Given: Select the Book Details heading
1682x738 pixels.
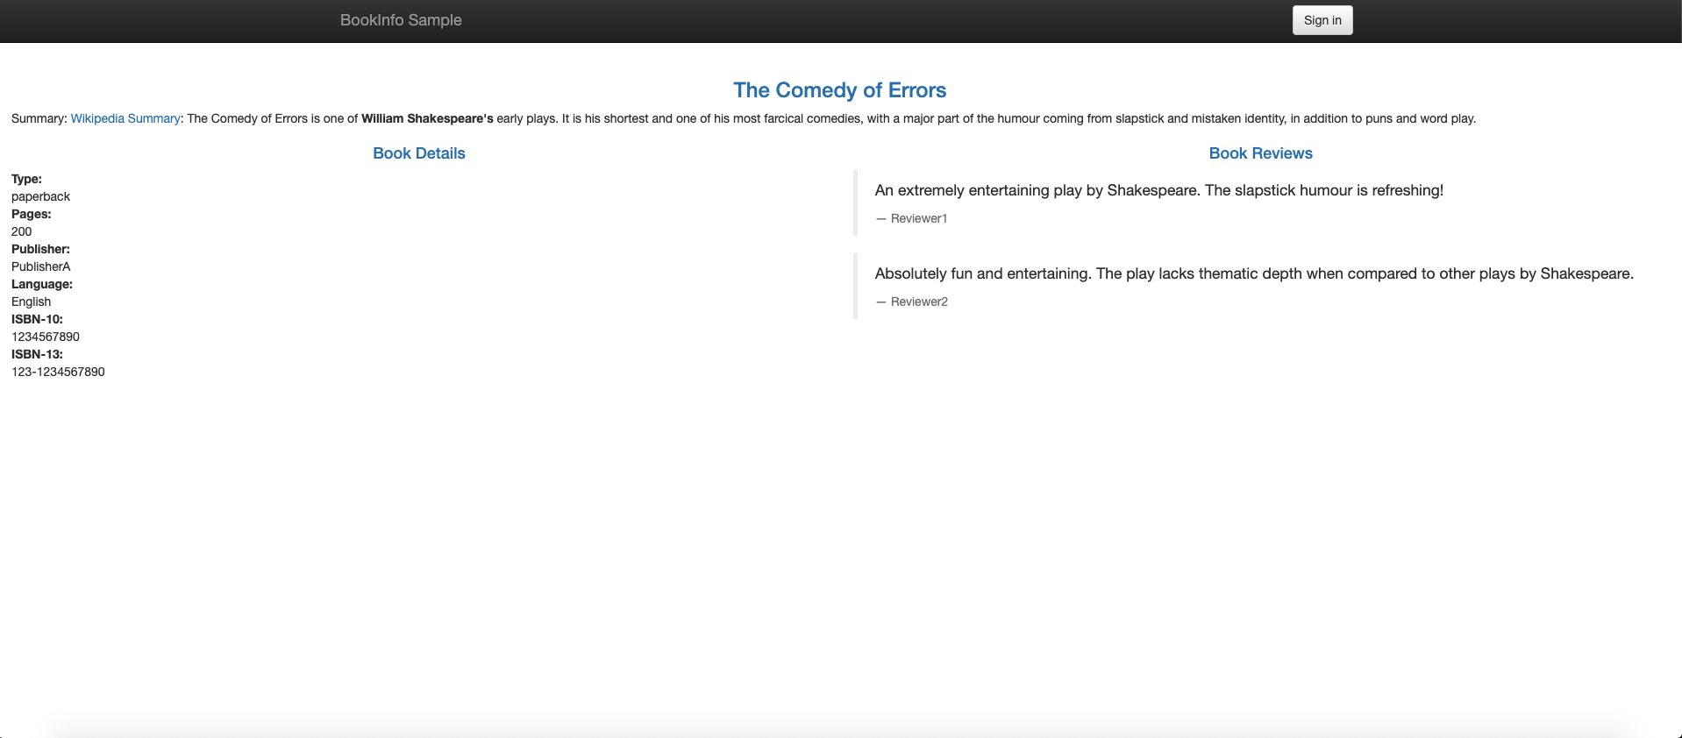Looking at the screenshot, I should 418,153.
